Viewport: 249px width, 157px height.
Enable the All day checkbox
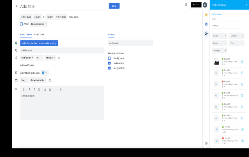pos(22,24)
